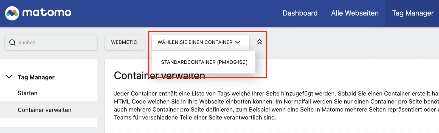Open the Tag Manager top menu item
The width and height of the screenshot is (439, 133).
(x=413, y=13)
